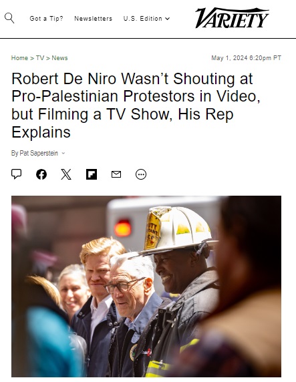Share article via Flipboard icon
The image size is (296, 382).
[x=92, y=174]
